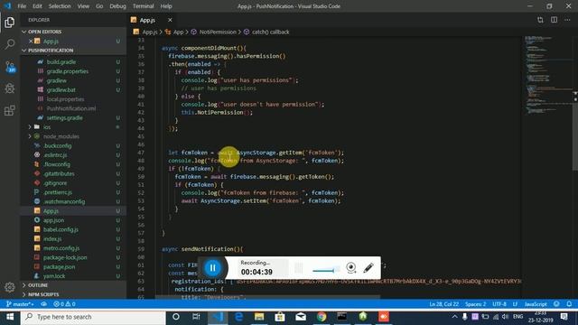Change the JavaScript language mode
Screen dimensions: 578x325
536,304
